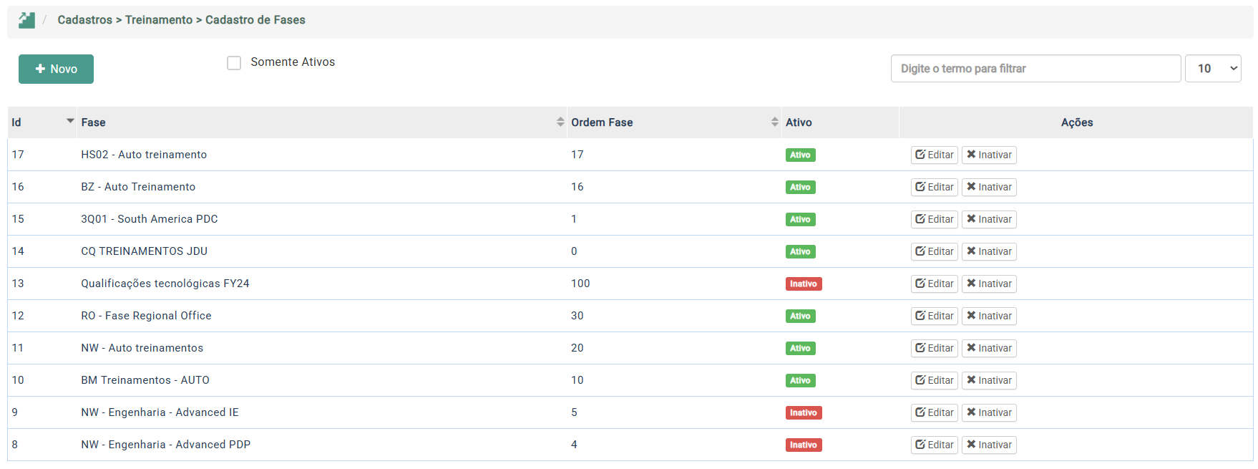Enable the Somente Ativos checkbox
This screenshot has width=1258, height=469.
[234, 63]
